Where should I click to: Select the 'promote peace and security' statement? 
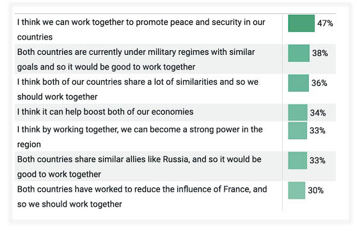[141, 29]
